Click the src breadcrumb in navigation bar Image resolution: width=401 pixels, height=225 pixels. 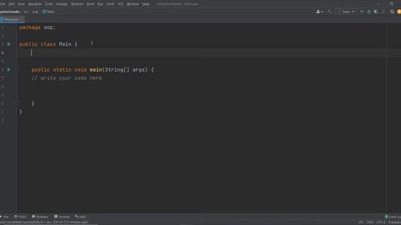tap(26, 12)
